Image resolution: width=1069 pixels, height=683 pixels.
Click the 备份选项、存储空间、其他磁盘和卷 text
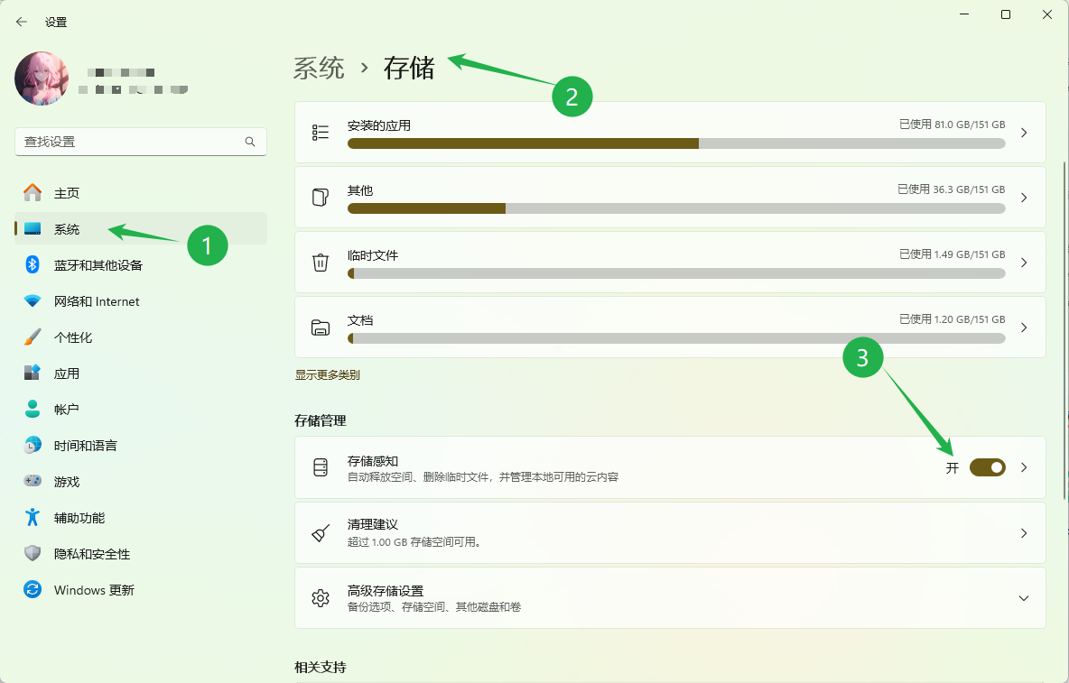pyautogui.click(x=434, y=606)
